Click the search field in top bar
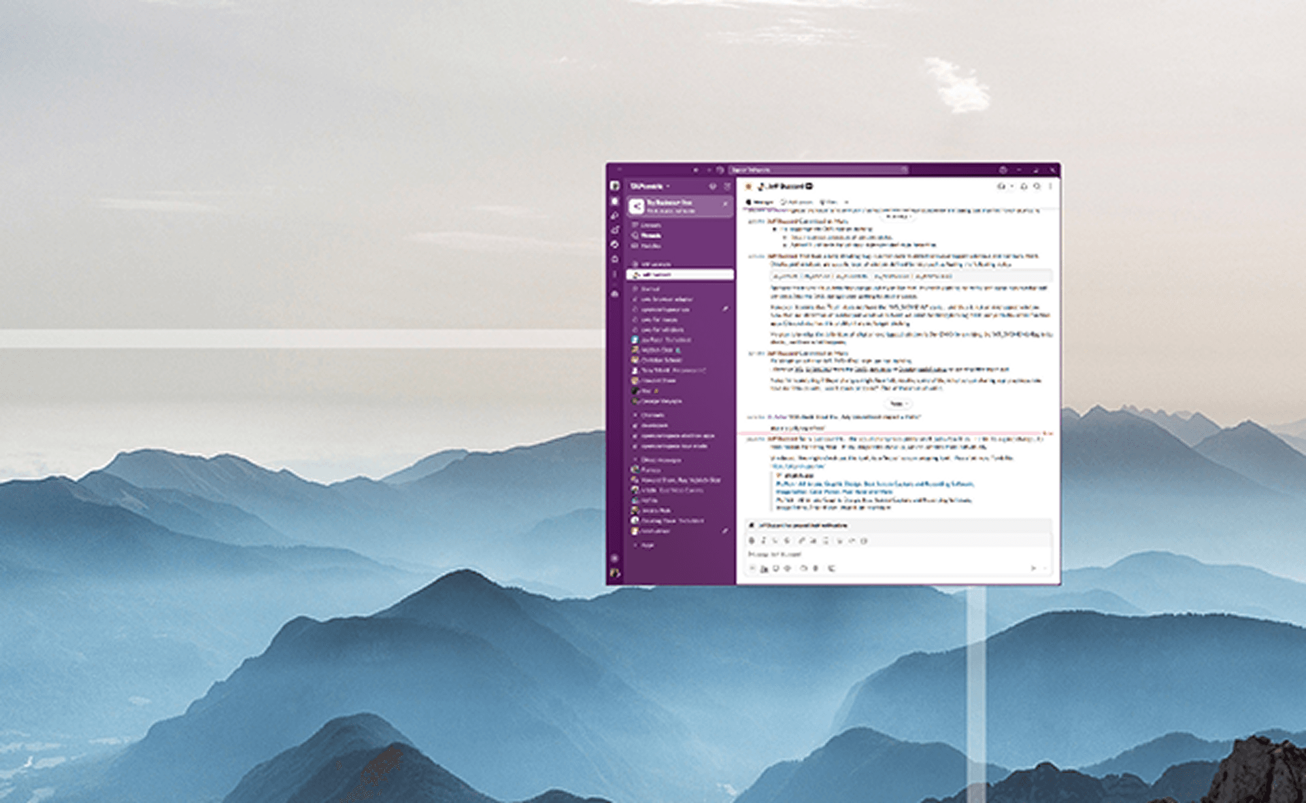 pos(816,170)
